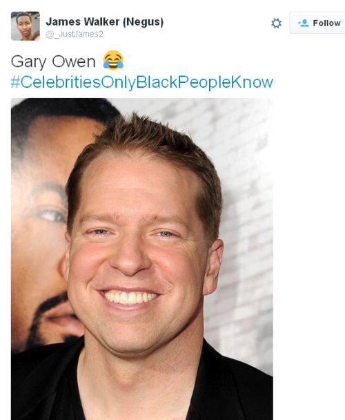
Task: Click the crying-laughing emoji in the tweet
Action: (x=113, y=61)
